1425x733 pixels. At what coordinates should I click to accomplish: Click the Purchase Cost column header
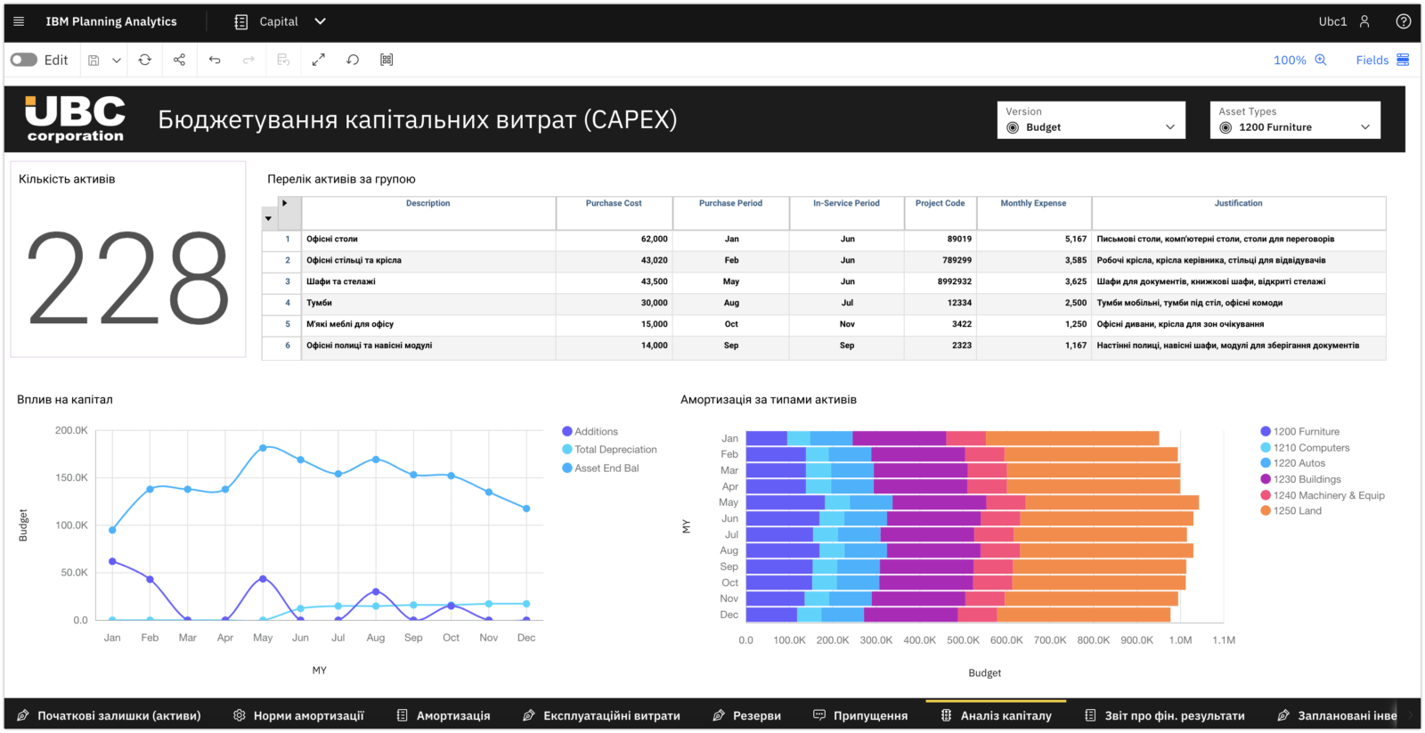614,213
